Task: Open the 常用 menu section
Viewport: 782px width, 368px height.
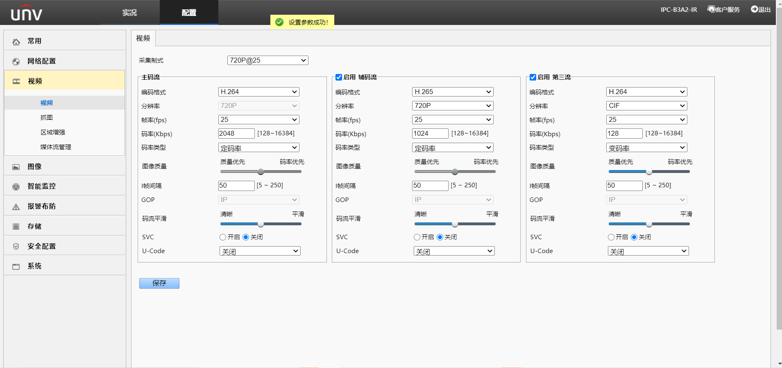Action: point(65,41)
